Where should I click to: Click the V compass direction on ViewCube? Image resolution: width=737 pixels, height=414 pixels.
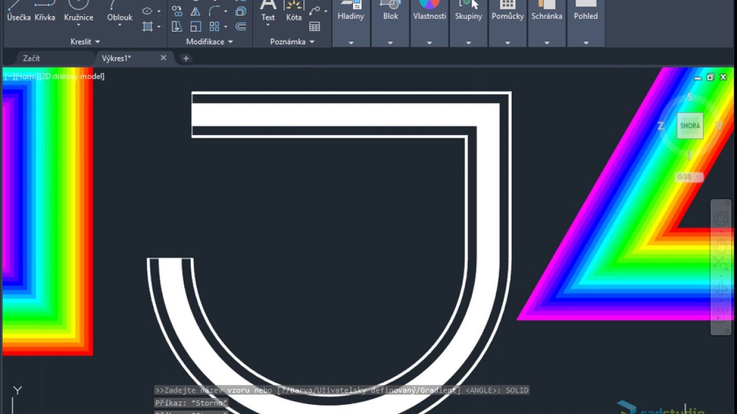click(x=719, y=126)
